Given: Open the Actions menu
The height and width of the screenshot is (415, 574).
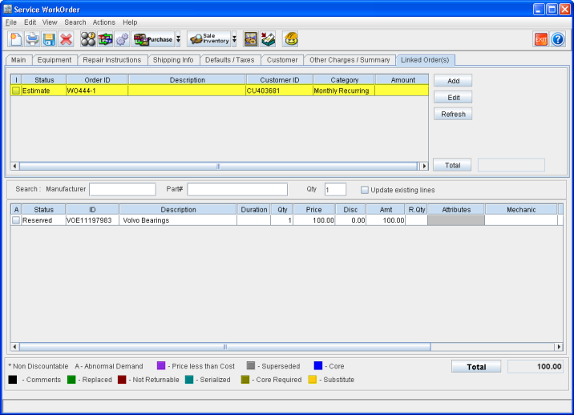Looking at the screenshot, I should point(104,22).
